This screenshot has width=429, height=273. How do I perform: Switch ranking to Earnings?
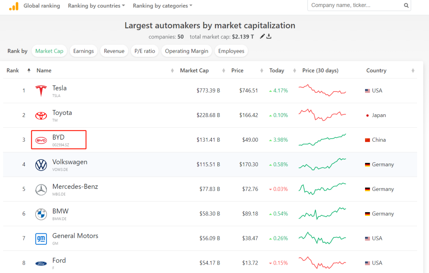tap(83, 51)
